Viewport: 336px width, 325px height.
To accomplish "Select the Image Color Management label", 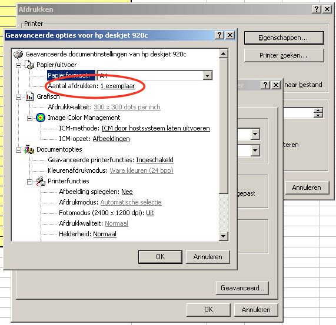I will [x=84, y=118].
